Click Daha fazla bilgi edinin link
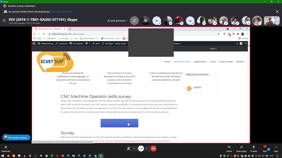282x158 pixels. click(x=61, y=12)
